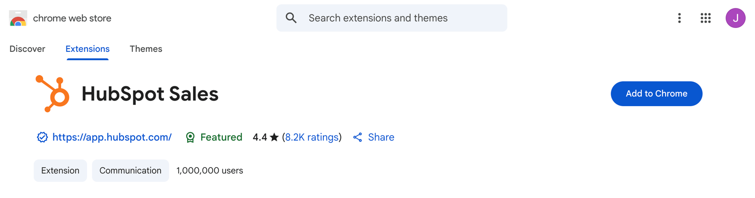
Task: Focus the Search extensions and themes field
Action: tap(398, 18)
